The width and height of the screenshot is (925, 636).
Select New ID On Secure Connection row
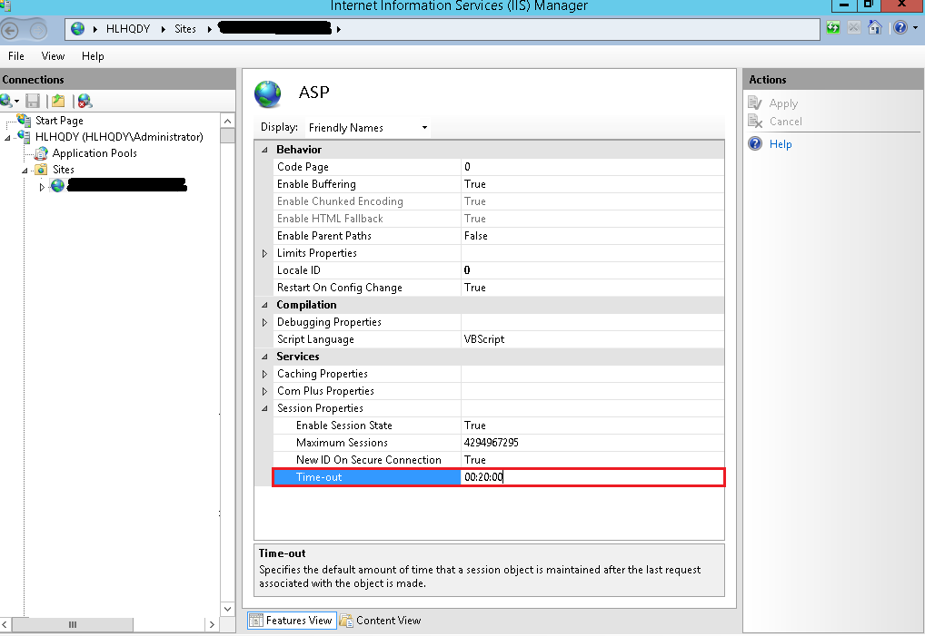(499, 460)
